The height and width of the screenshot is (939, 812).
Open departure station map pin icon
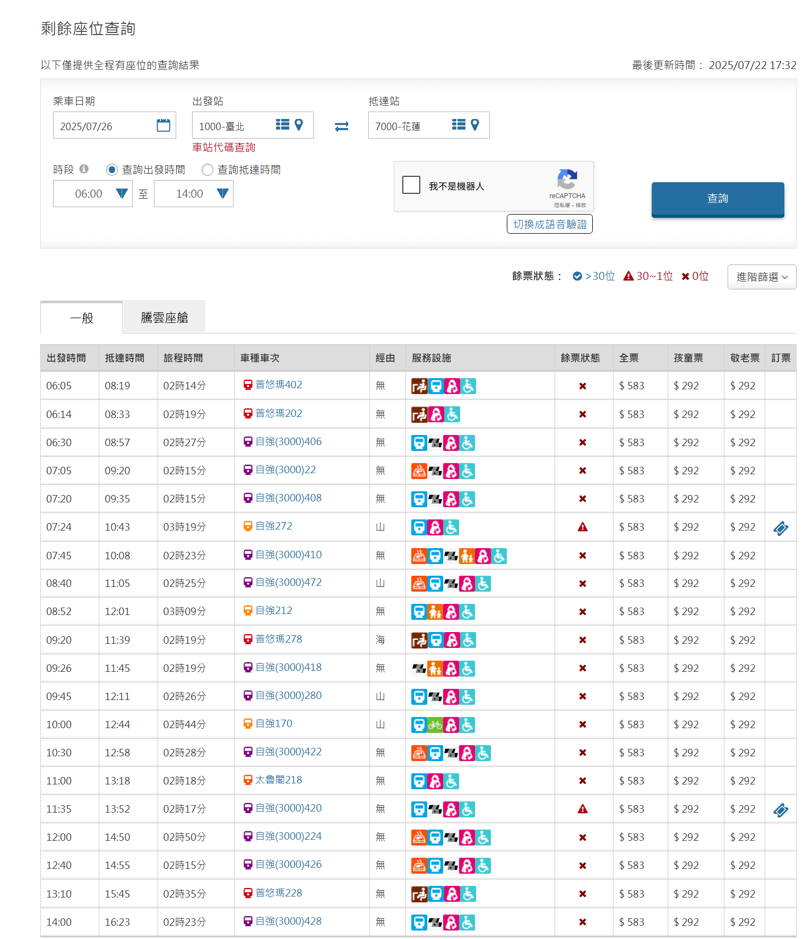[299, 124]
